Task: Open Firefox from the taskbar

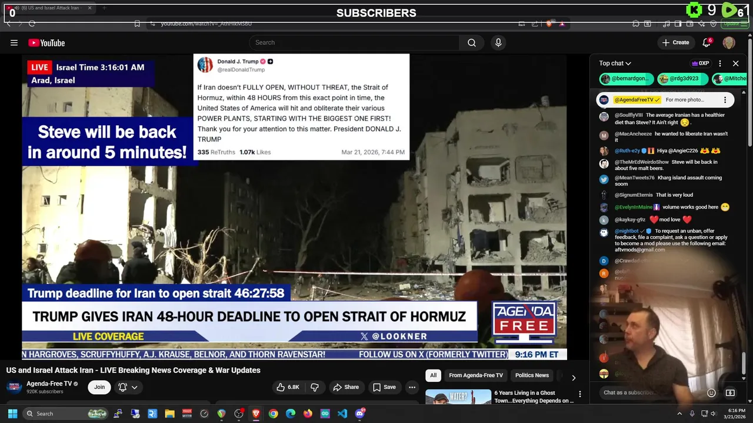Action: click(x=308, y=414)
